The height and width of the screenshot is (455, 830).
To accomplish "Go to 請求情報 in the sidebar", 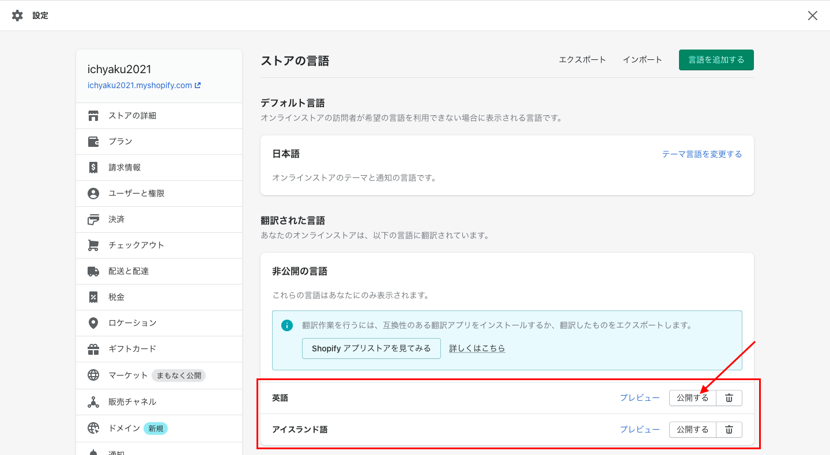I will (x=159, y=168).
